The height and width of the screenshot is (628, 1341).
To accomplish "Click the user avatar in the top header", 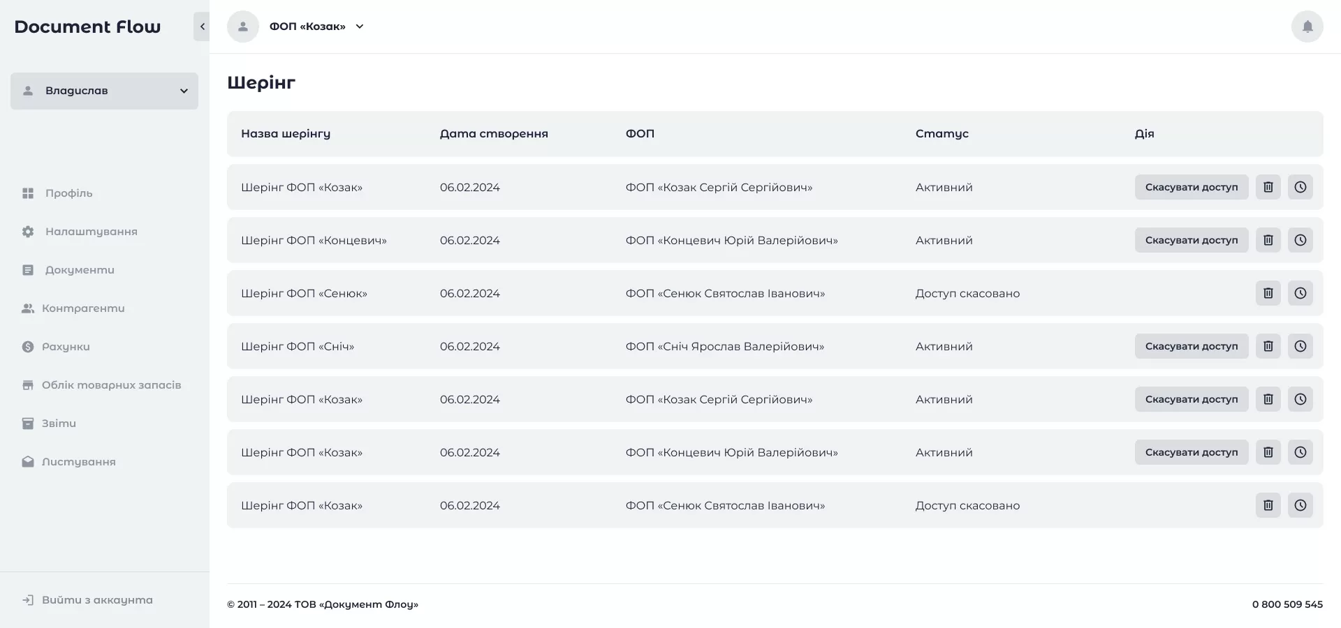I will [243, 27].
